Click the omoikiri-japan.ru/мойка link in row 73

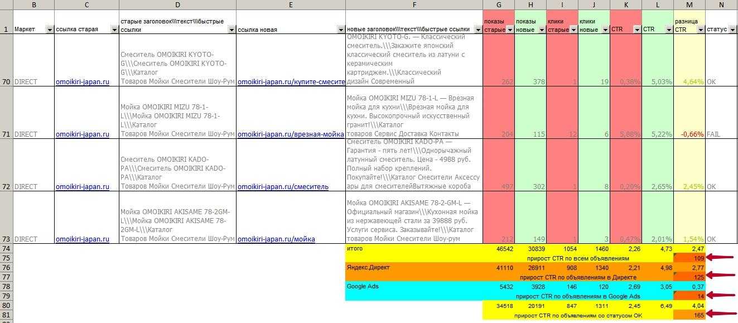point(276,239)
